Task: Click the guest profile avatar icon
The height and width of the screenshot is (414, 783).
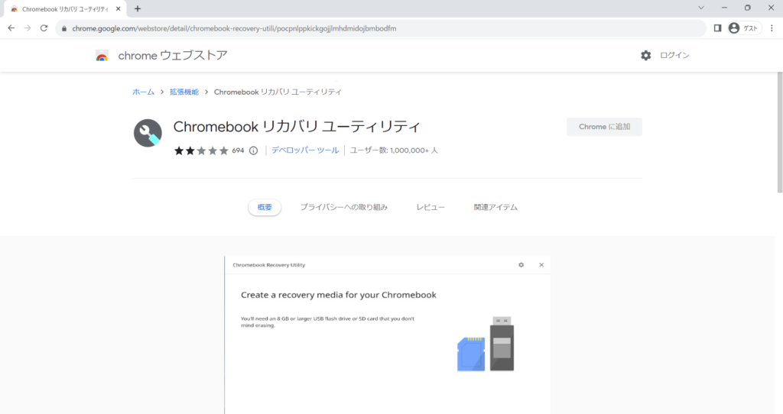Action: [x=734, y=28]
